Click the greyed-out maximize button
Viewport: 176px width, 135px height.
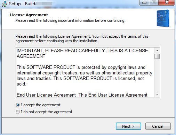pyautogui.click(x=154, y=2)
